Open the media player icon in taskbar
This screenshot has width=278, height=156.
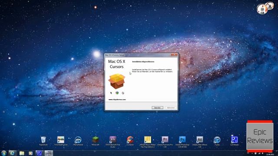(31, 153)
